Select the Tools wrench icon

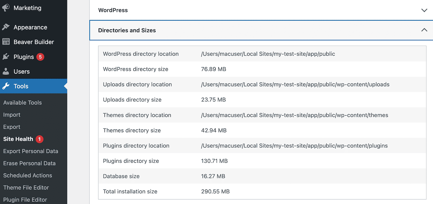tap(6, 86)
